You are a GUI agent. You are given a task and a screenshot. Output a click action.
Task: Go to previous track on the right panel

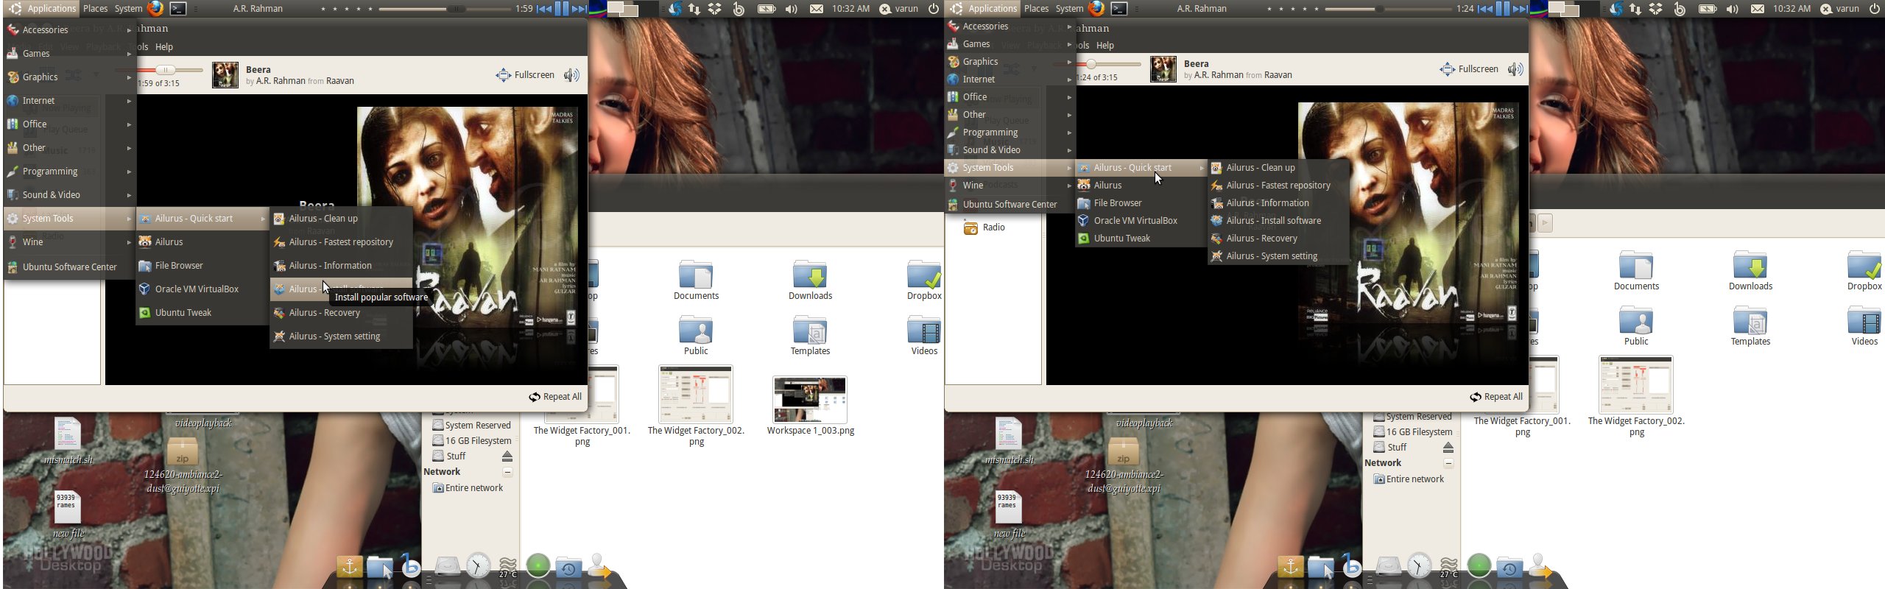[1485, 9]
